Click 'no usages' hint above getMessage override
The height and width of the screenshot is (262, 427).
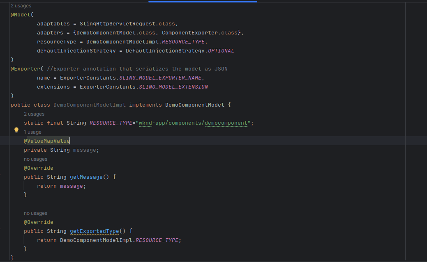click(35, 159)
